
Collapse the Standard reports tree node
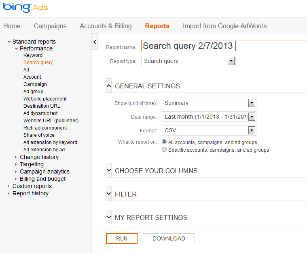point(9,42)
